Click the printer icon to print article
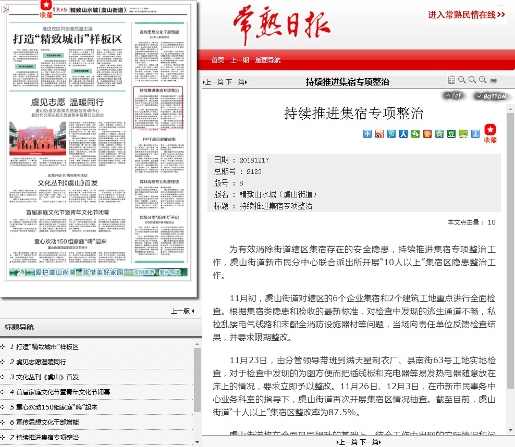Viewport: 515px width, 447px height. [x=493, y=80]
